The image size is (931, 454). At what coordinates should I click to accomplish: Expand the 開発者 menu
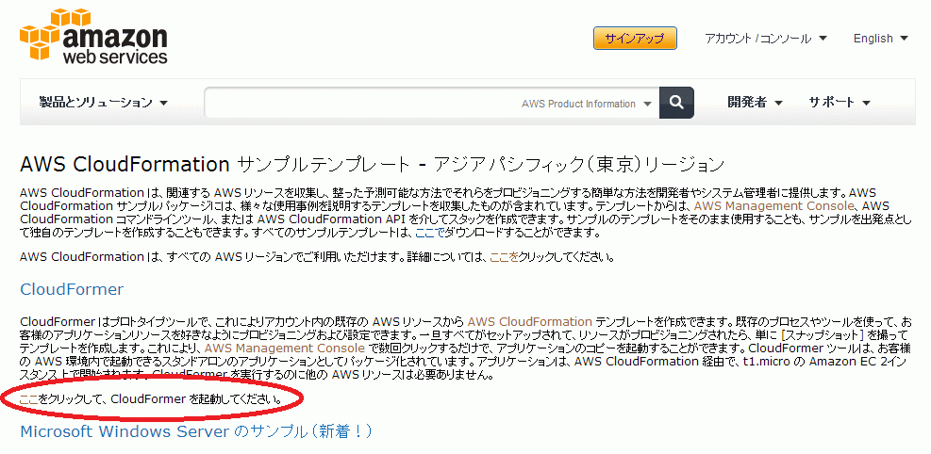756,103
